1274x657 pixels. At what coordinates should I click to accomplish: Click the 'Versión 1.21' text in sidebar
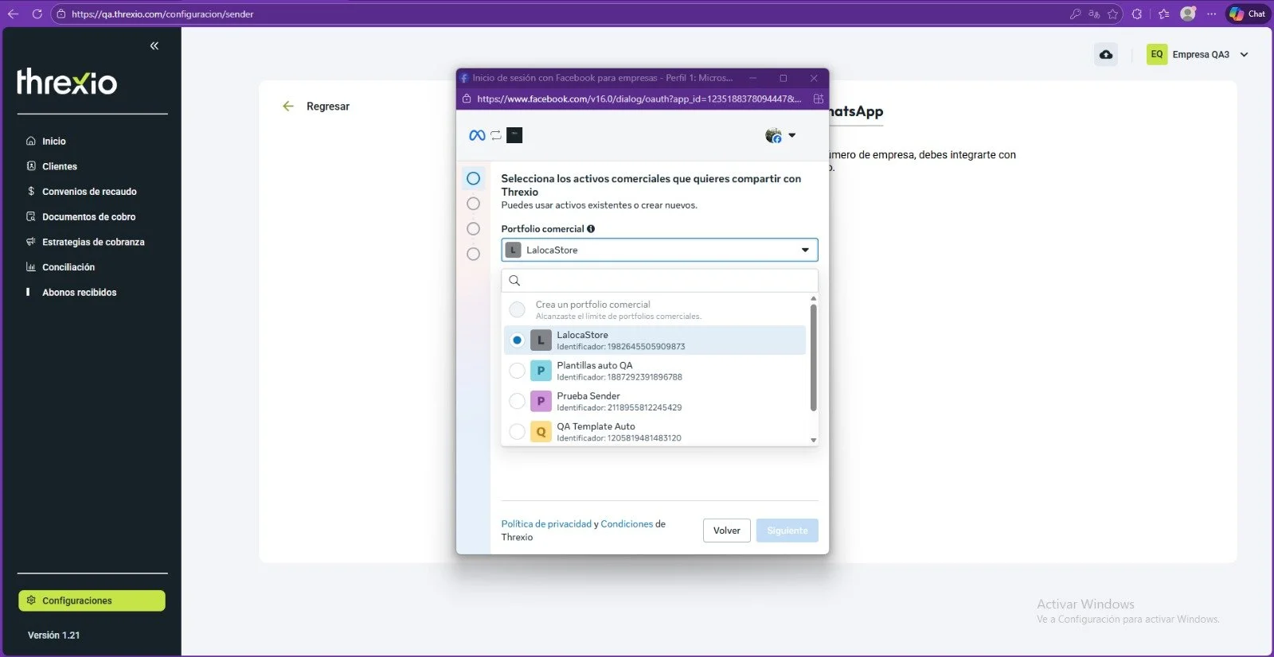coord(54,636)
